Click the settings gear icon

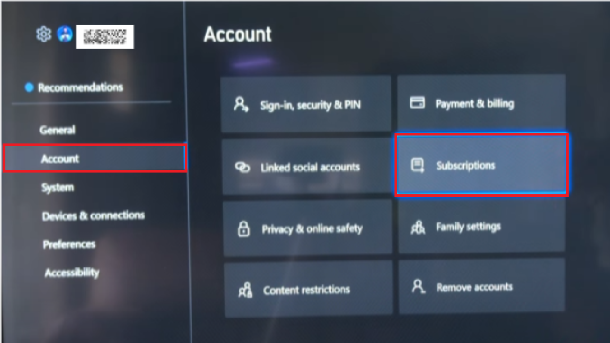point(43,34)
